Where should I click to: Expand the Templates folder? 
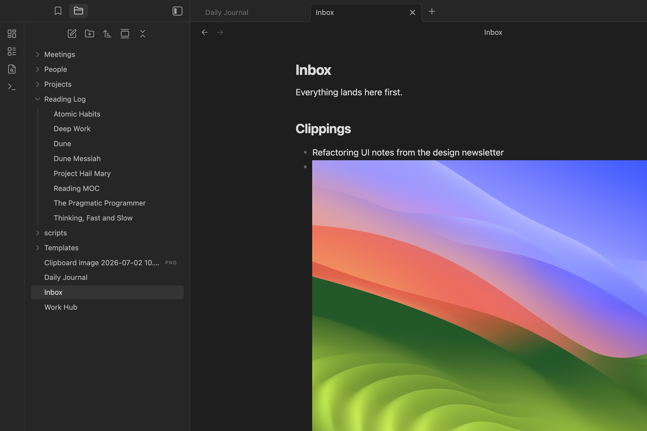(107, 248)
